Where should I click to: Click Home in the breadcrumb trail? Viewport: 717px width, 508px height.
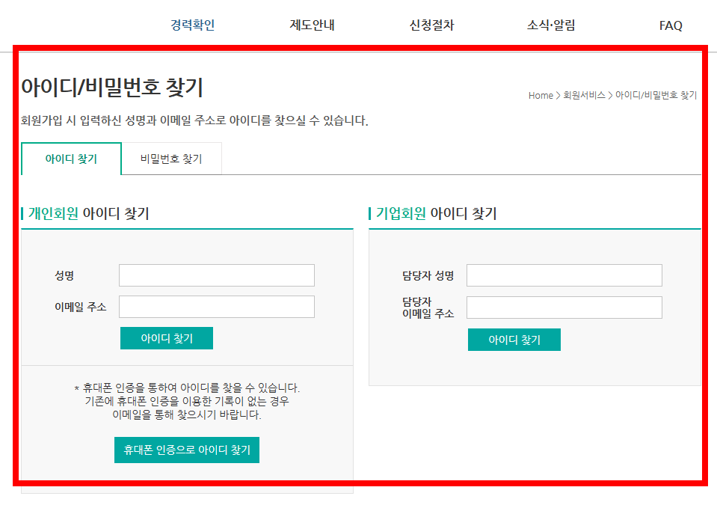pyautogui.click(x=539, y=95)
